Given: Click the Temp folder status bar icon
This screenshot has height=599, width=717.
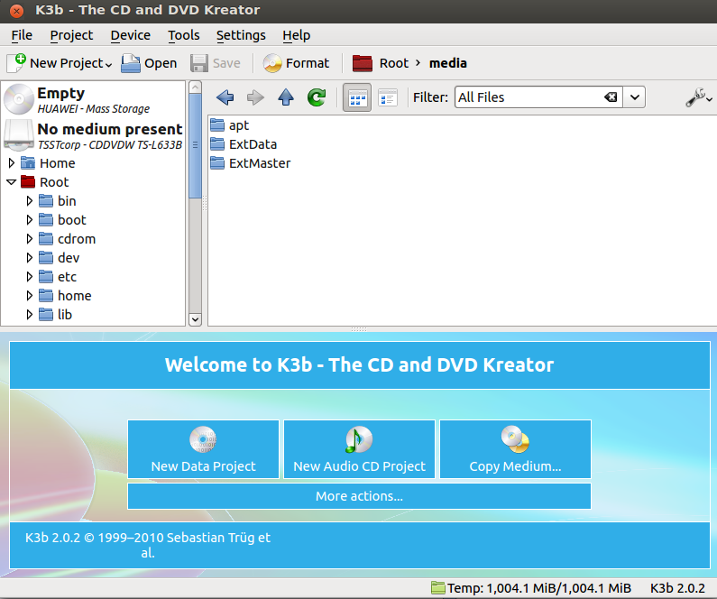Looking at the screenshot, I should [x=438, y=587].
